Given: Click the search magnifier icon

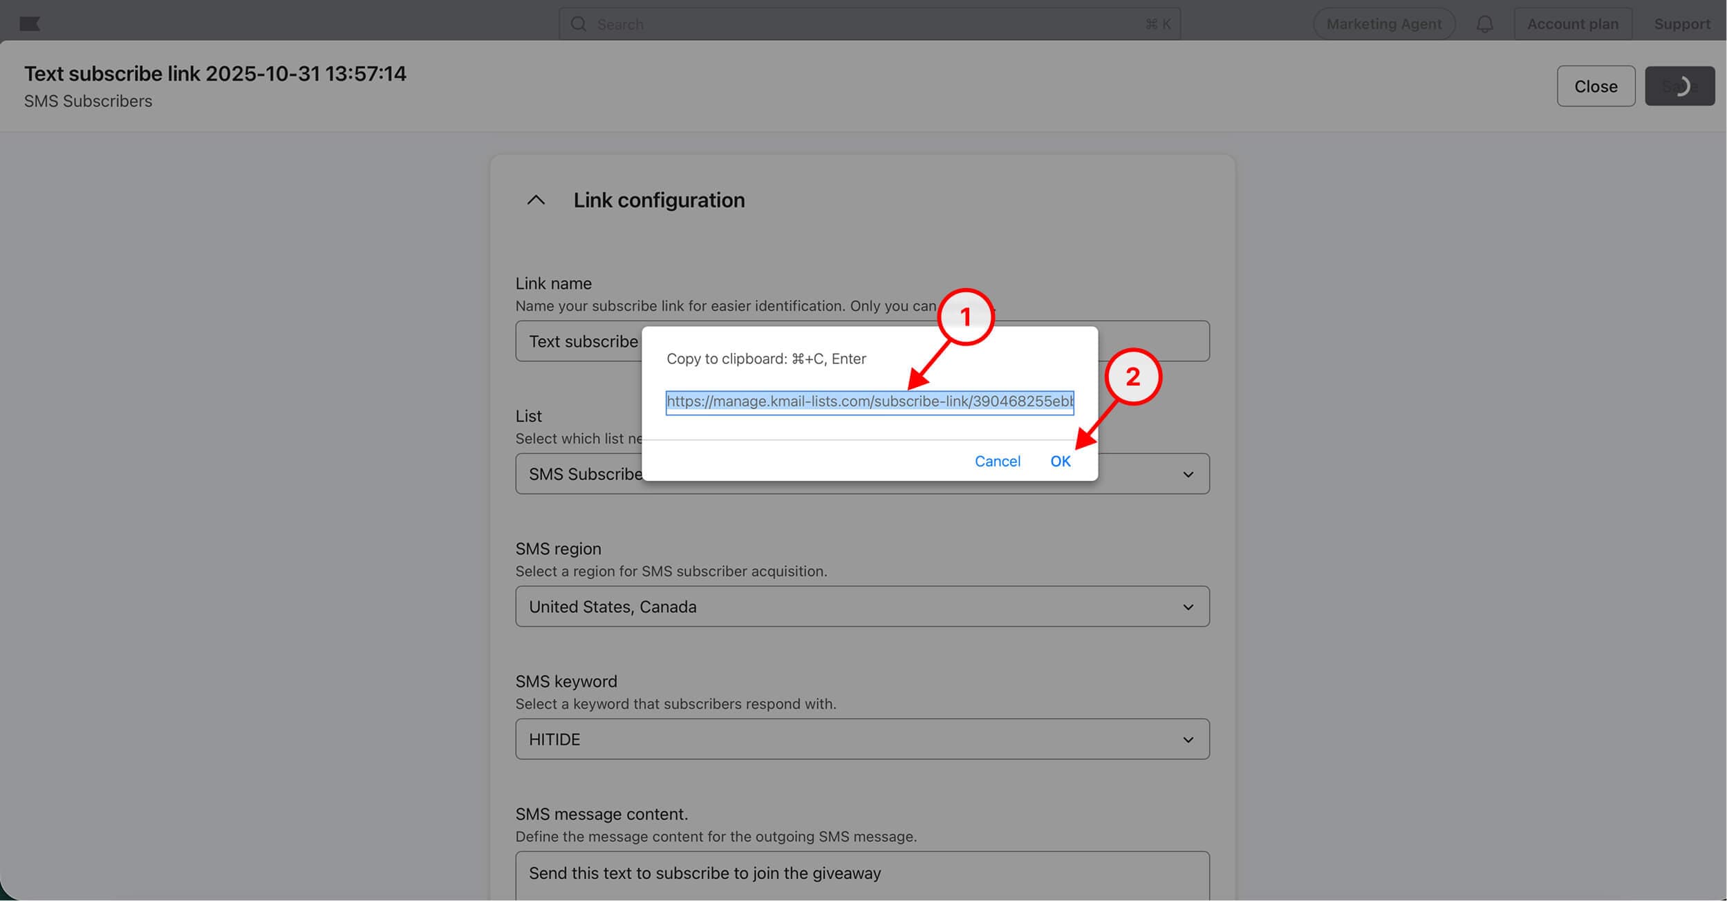Looking at the screenshot, I should click(x=579, y=24).
